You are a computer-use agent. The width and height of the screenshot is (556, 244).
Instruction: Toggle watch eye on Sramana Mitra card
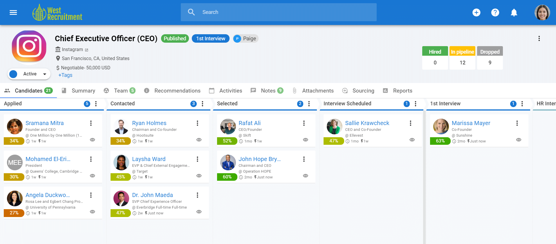point(93,140)
